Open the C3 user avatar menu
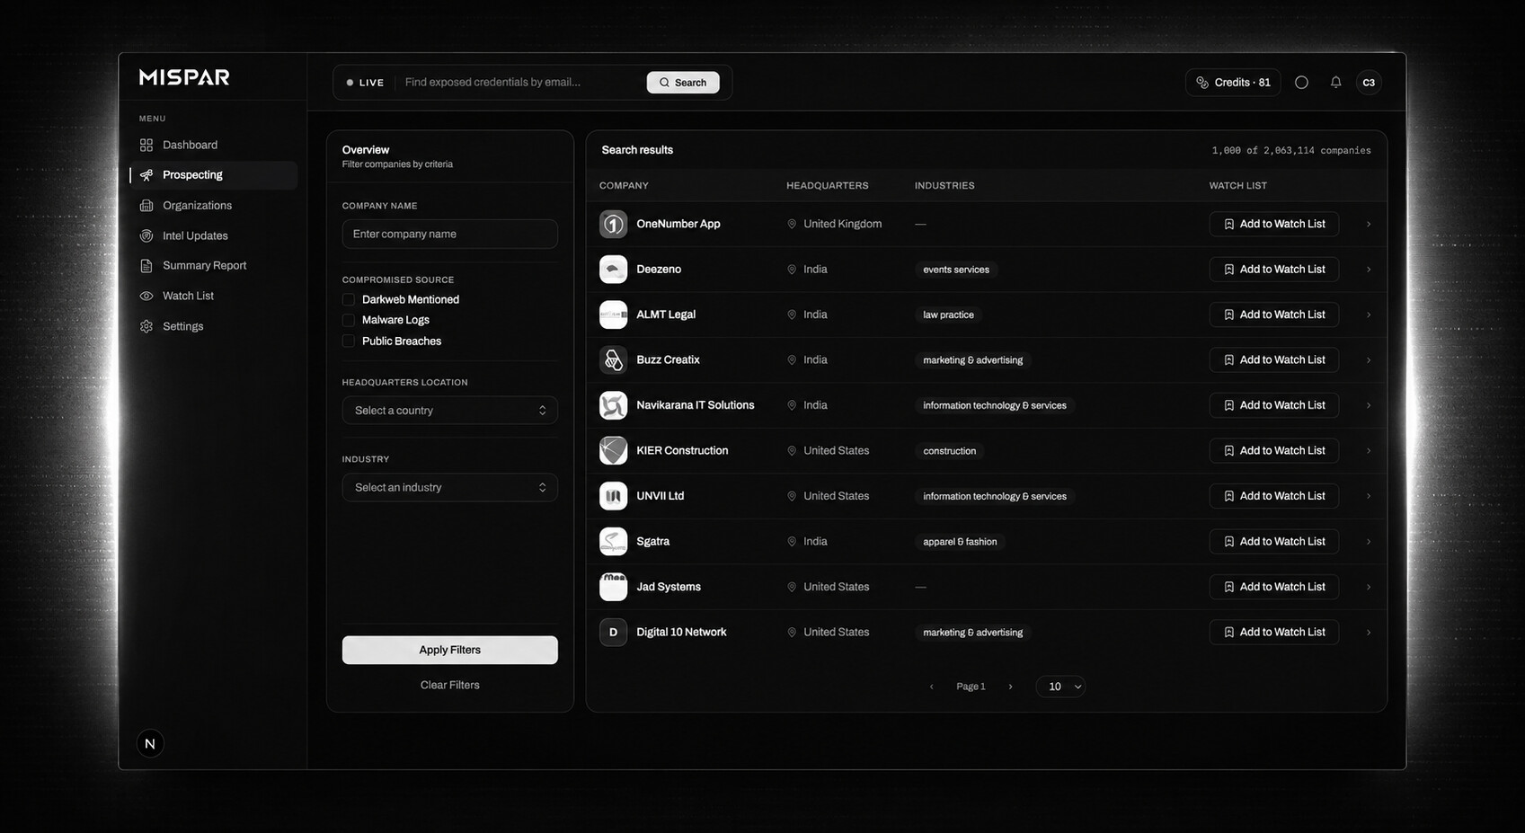Screen dimensions: 1525x833 point(1369,82)
